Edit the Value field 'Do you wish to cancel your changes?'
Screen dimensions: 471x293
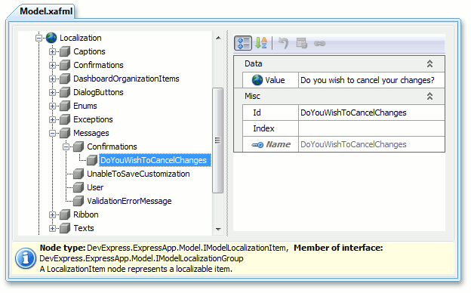tap(371, 80)
